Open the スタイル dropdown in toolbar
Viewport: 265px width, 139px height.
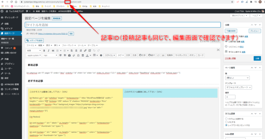coord(110,55)
